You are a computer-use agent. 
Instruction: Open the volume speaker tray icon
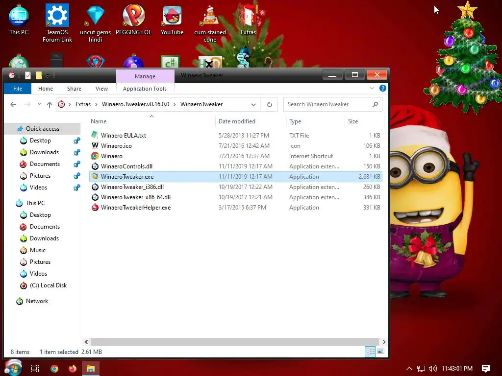point(432,369)
